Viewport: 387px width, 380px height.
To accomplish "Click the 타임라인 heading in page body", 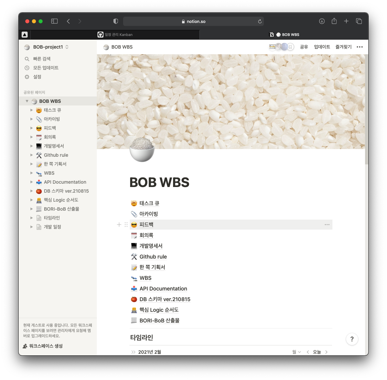I will (142, 337).
